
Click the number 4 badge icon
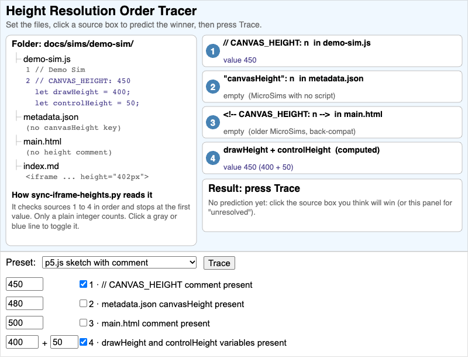point(213,158)
